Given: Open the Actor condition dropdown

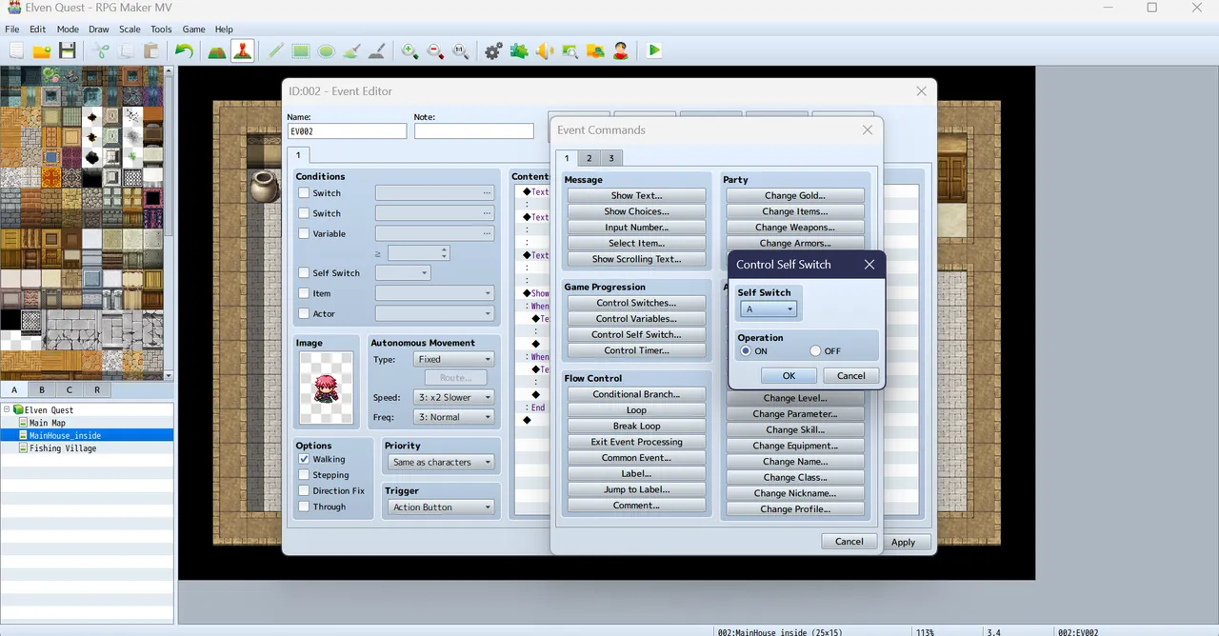Looking at the screenshot, I should click(x=434, y=313).
